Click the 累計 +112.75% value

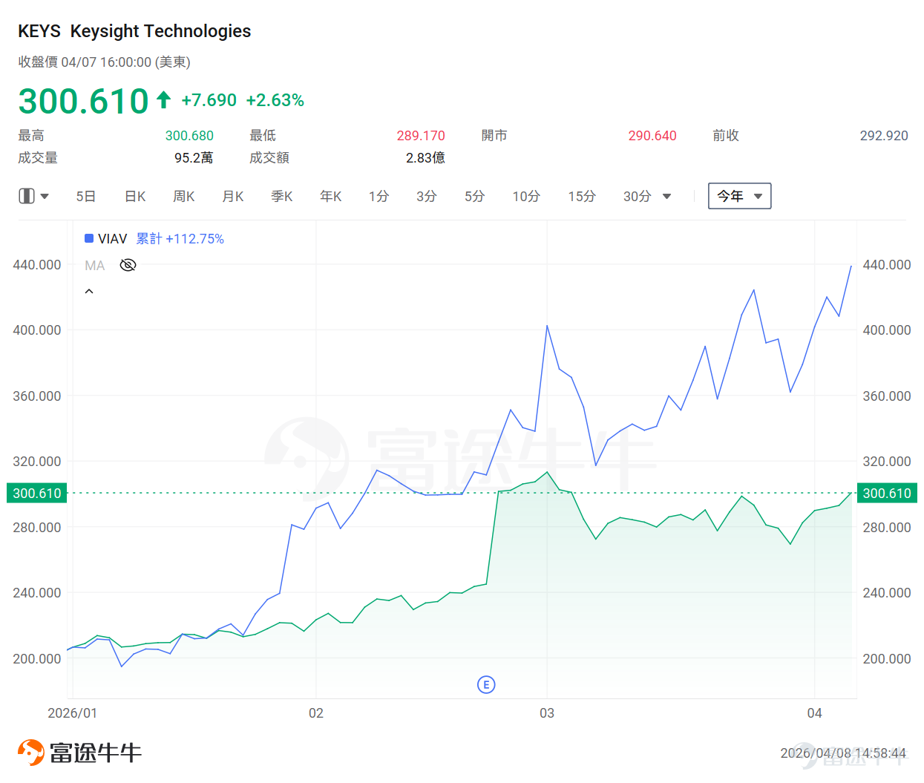[180, 238]
